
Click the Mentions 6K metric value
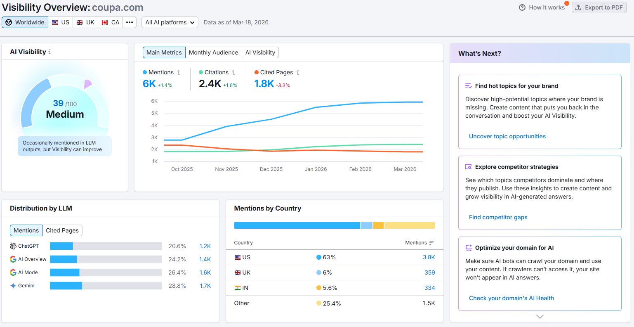pyautogui.click(x=149, y=84)
